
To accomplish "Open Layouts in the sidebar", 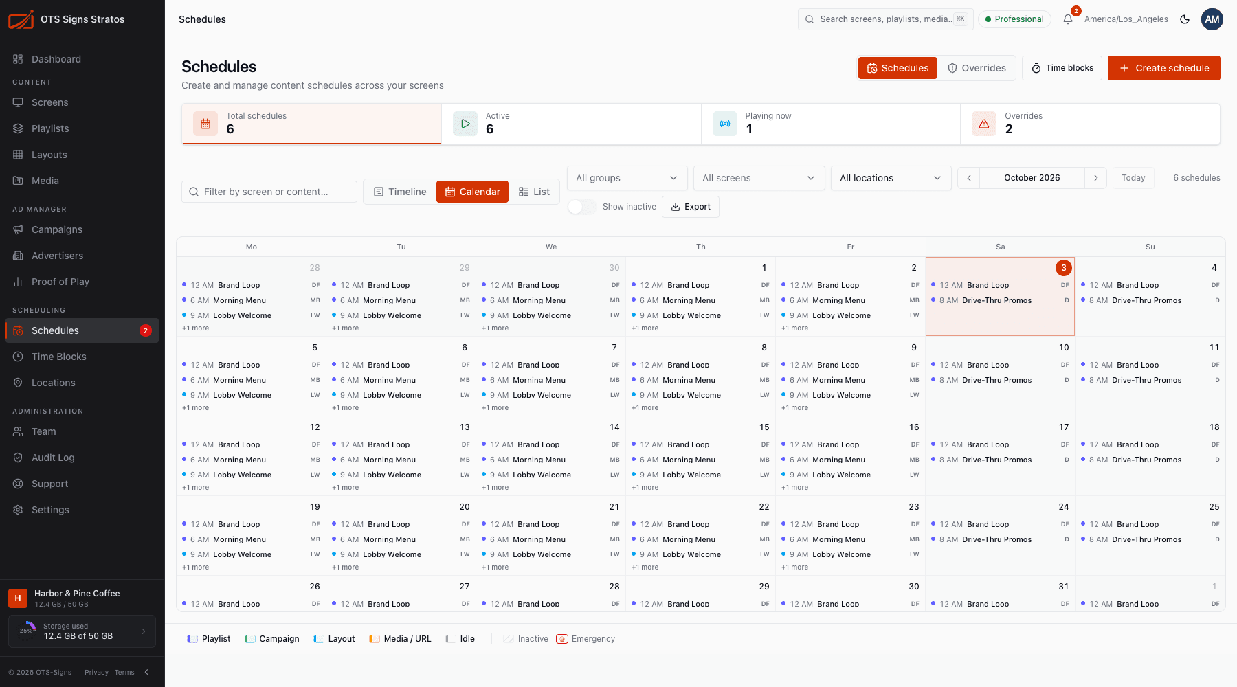I will point(82,155).
